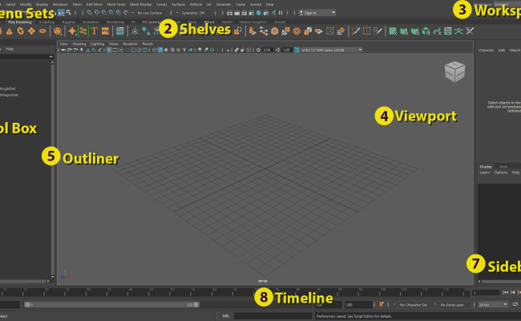Click the first green square shelf icon
The image size is (521, 321).
tap(393, 31)
